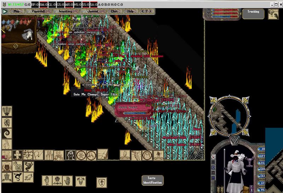The height and width of the screenshot is (193, 283).
Task: Use the Taste Identification skill button
Action: (152, 180)
